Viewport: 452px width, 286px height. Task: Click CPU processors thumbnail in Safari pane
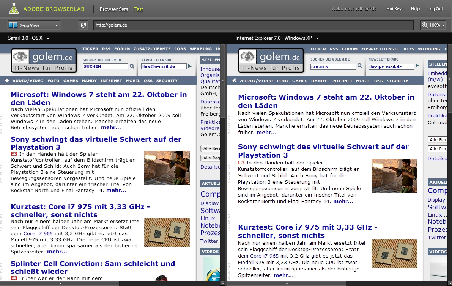coord(167,233)
